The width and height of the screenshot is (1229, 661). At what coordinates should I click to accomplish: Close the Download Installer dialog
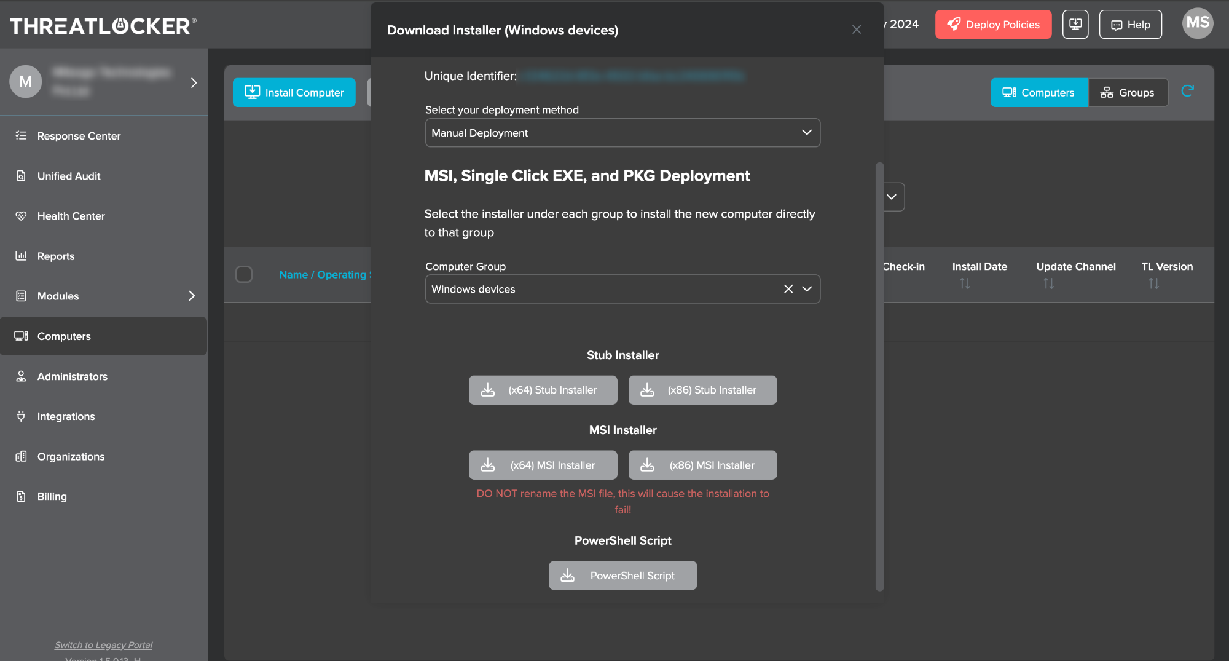pos(857,30)
